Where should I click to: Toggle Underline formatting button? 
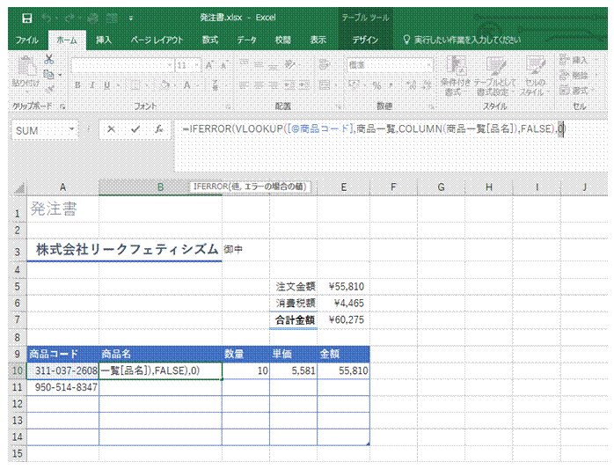[104, 85]
